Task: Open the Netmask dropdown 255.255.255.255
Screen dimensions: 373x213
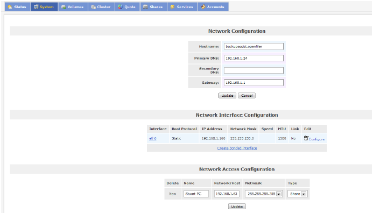Action: point(264,194)
